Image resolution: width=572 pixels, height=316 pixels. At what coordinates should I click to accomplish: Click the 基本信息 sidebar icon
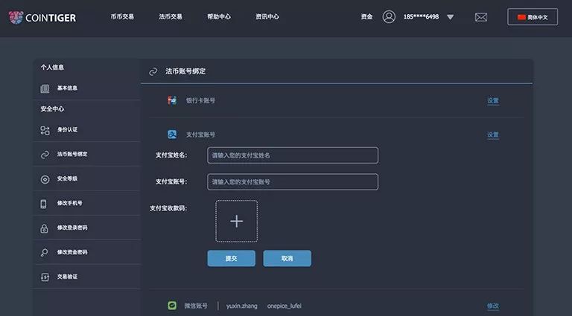[x=45, y=88]
